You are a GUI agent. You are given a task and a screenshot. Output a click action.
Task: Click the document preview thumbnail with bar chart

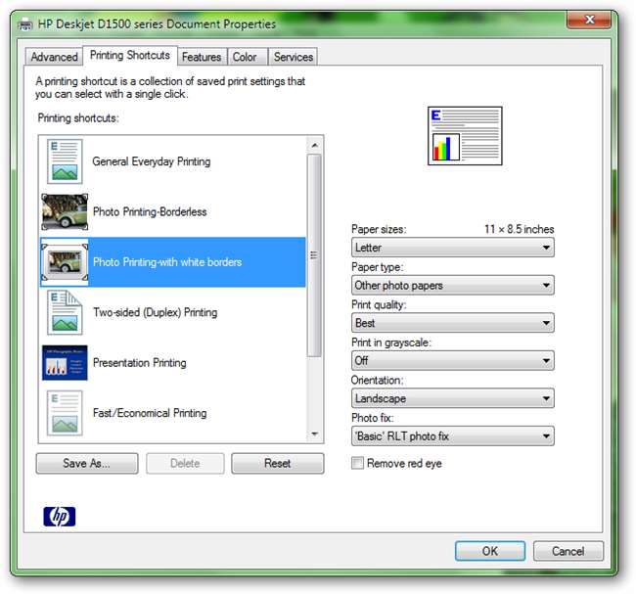pos(465,135)
